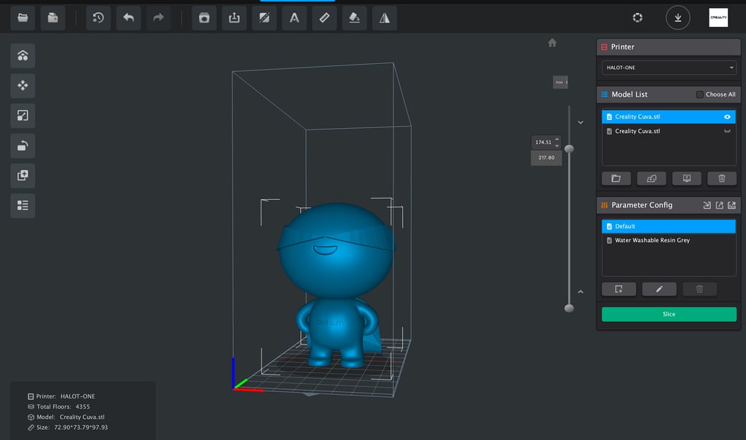Click the circular download arrow button
This screenshot has height=440, width=746.
coord(678,17)
